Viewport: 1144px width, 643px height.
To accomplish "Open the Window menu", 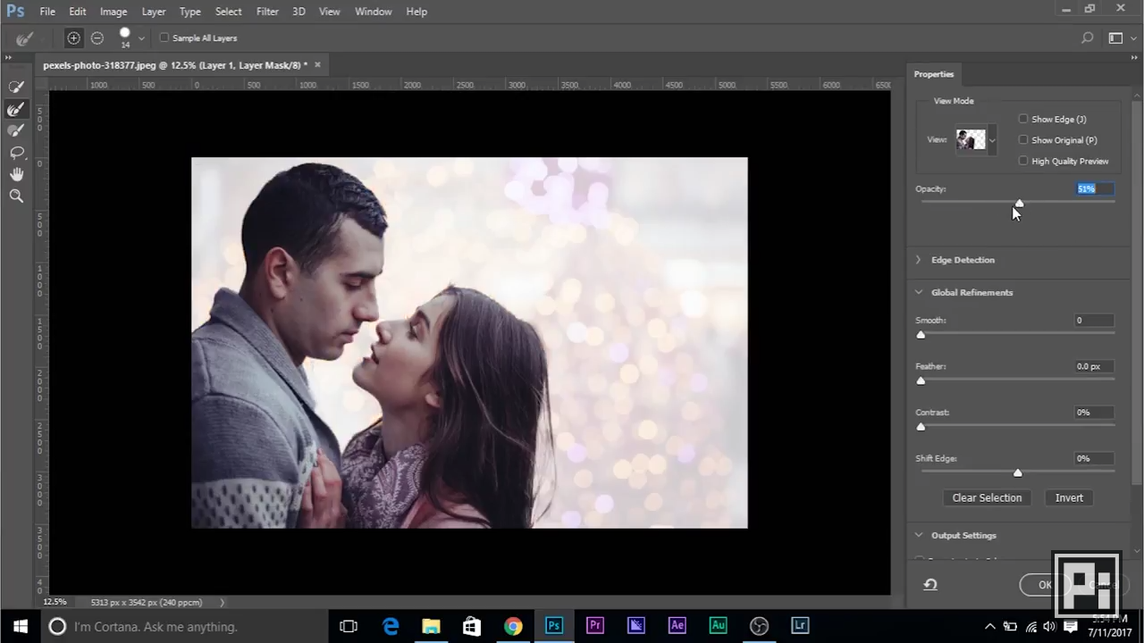I will (374, 12).
